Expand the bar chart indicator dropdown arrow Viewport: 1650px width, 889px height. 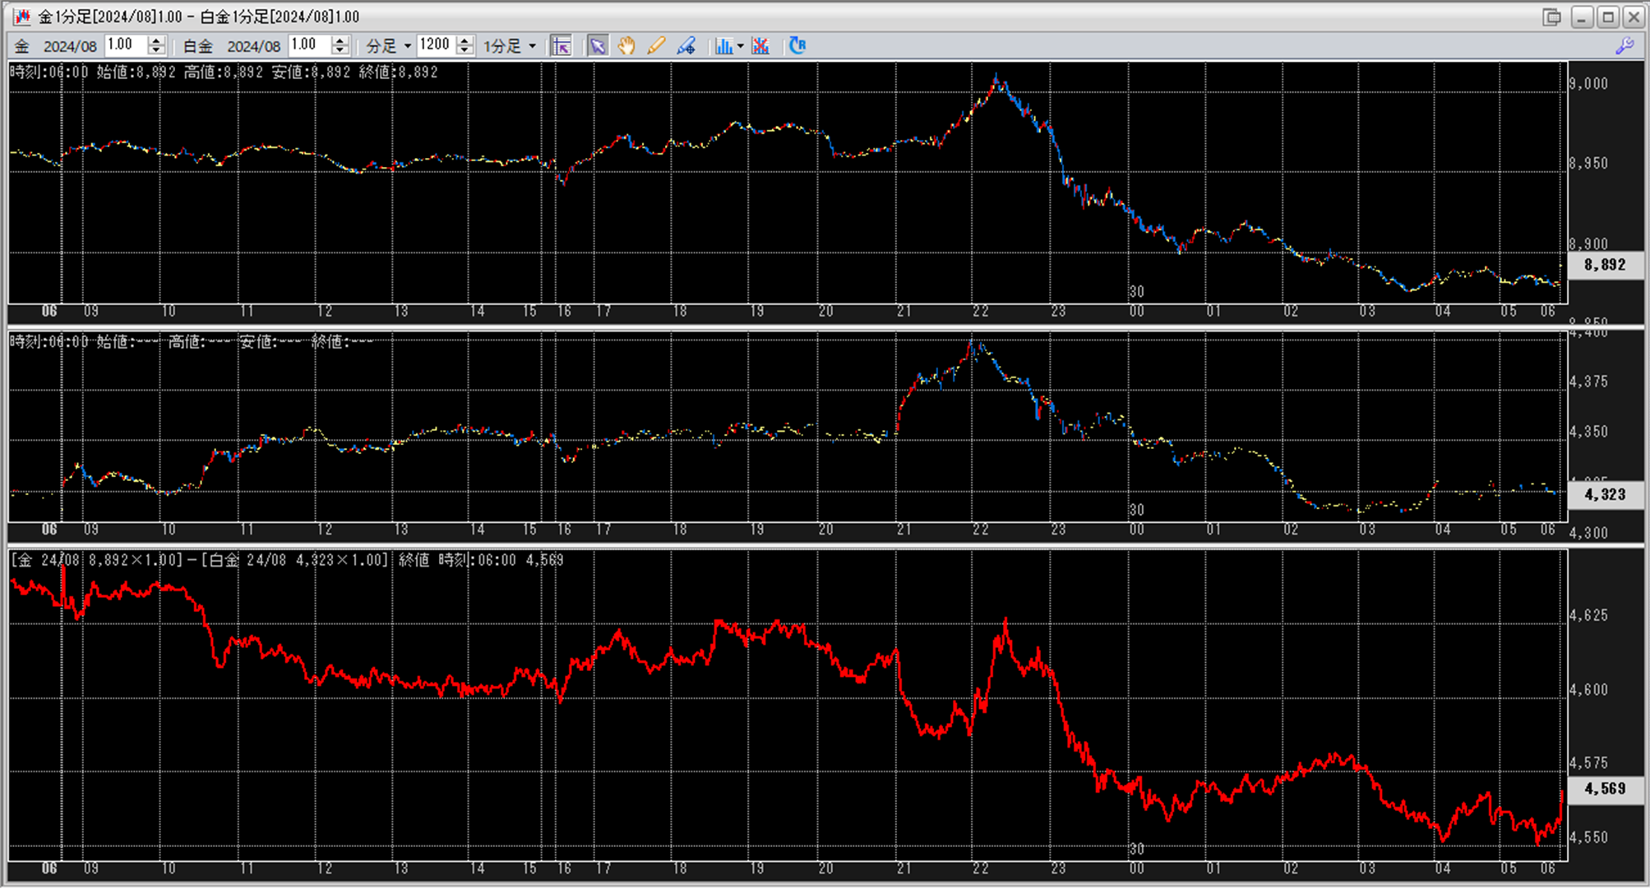[x=741, y=46]
